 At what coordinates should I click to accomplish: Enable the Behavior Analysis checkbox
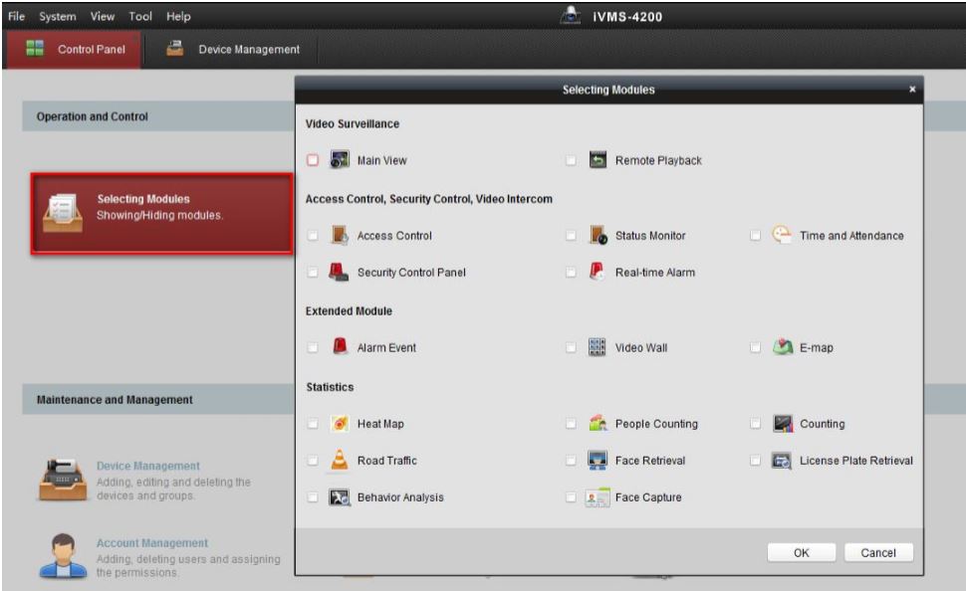313,497
